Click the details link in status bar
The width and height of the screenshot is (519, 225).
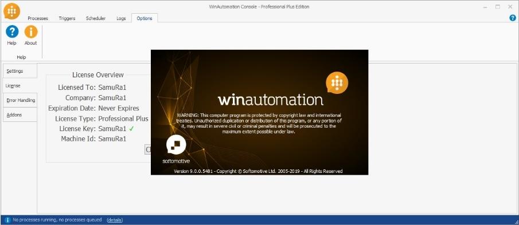click(x=115, y=220)
